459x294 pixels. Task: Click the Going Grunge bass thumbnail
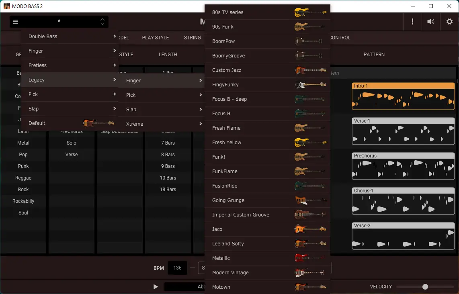[311, 200]
